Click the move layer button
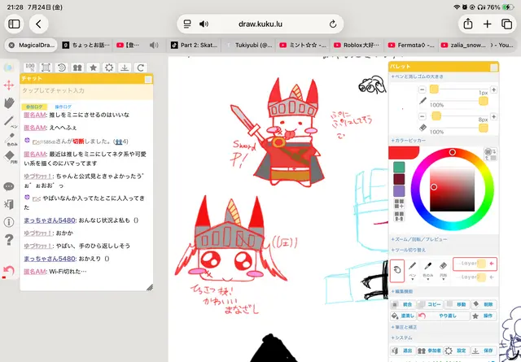The image size is (521, 362). (457, 304)
